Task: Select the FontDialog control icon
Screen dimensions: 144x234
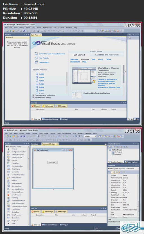Action: pyautogui.click(x=8, y=209)
